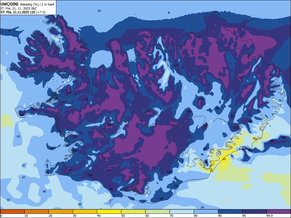Click the '10' legend scale label

click(x=26, y=216)
